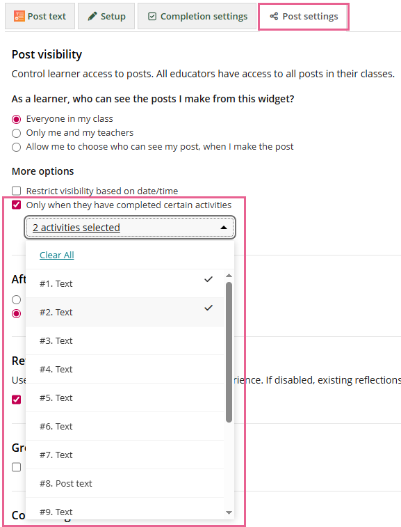The width and height of the screenshot is (401, 527).
Task: Select Everyone in my class option
Action: [16, 119]
